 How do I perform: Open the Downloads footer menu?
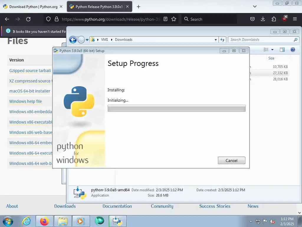65,206
